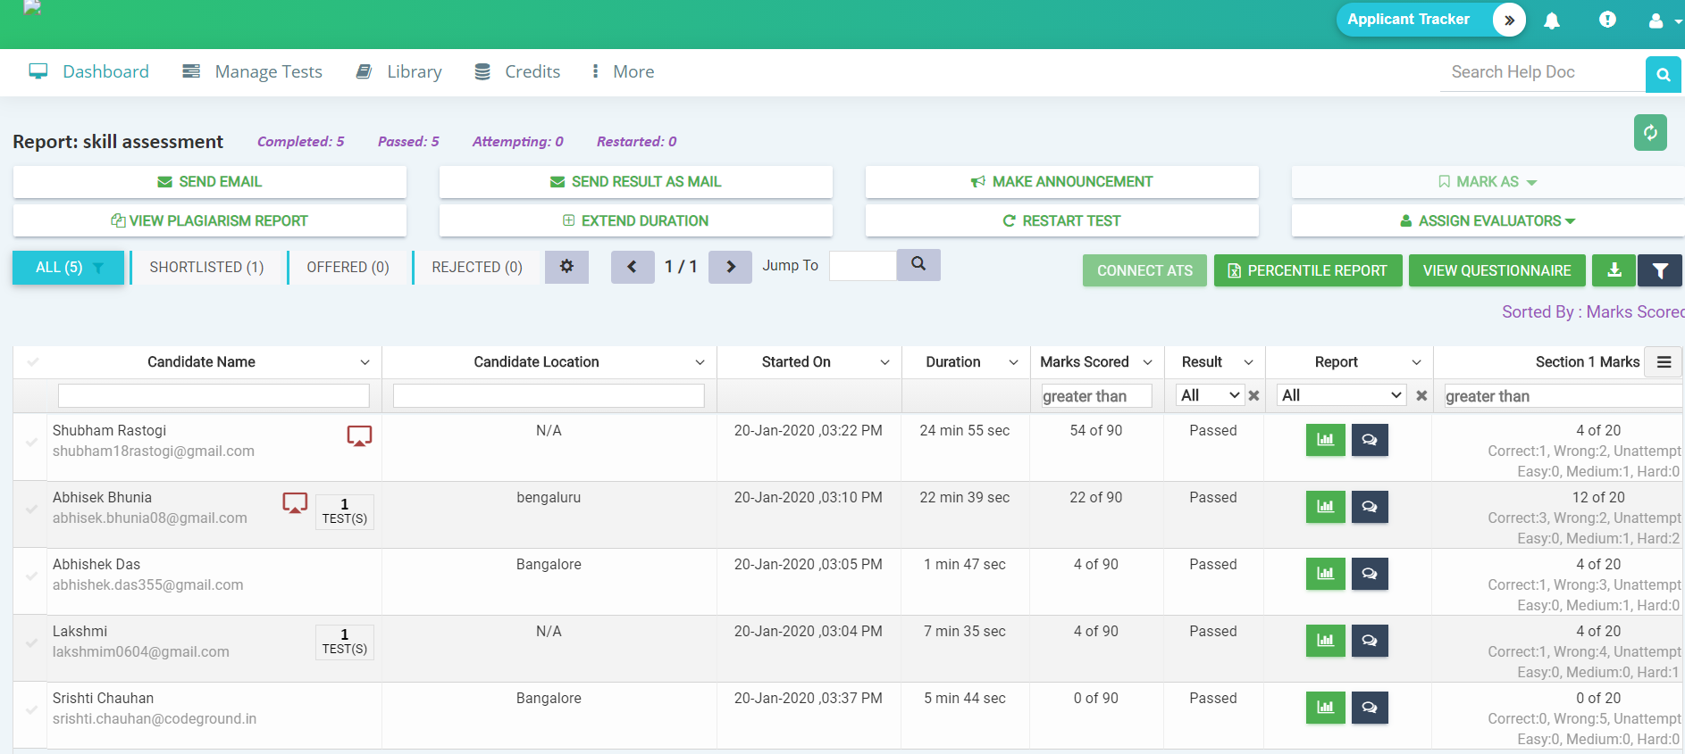Select Lakshmi row checkbox

coord(31,643)
